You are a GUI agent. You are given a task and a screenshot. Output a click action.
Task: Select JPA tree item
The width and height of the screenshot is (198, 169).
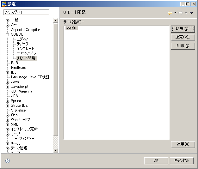(15, 96)
